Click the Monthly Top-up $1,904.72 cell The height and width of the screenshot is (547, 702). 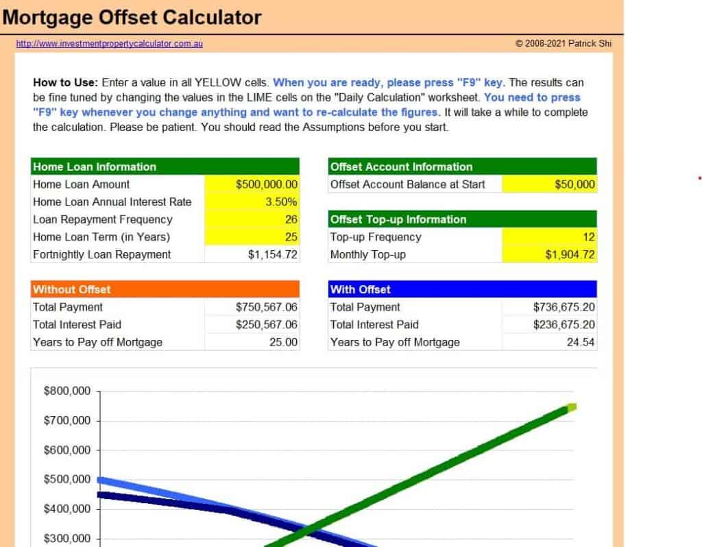click(549, 254)
